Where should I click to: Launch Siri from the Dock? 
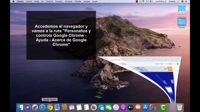(x=28, y=107)
